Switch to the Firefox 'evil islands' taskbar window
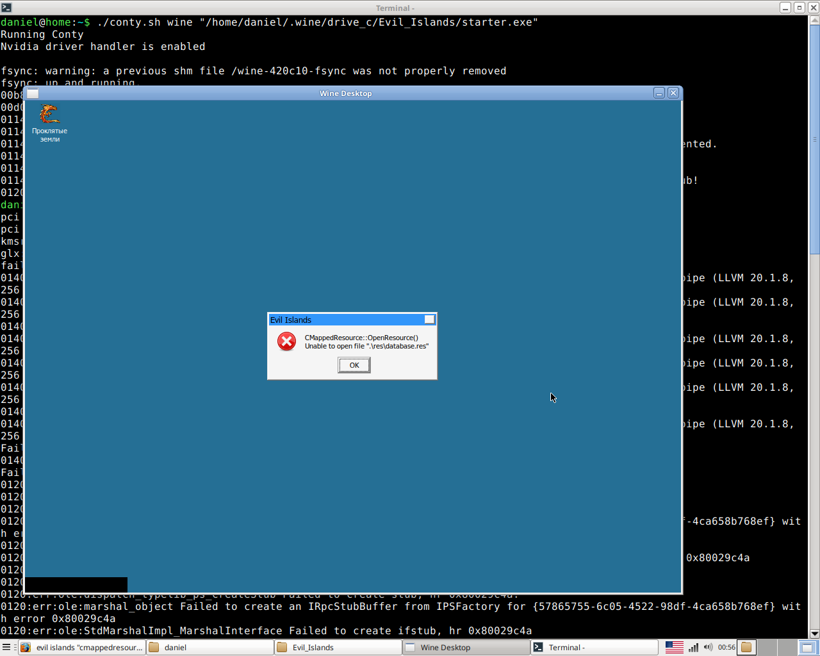The width and height of the screenshot is (820, 656). coord(82,648)
